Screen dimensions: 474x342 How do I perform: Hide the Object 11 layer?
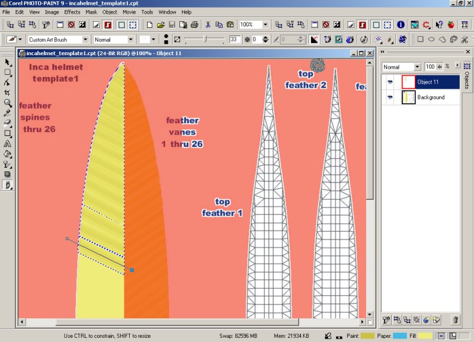coord(390,82)
